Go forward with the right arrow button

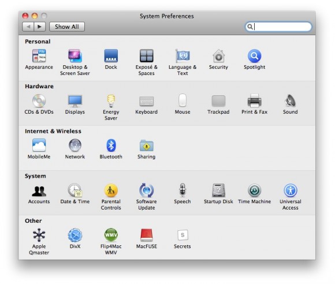tap(39, 27)
